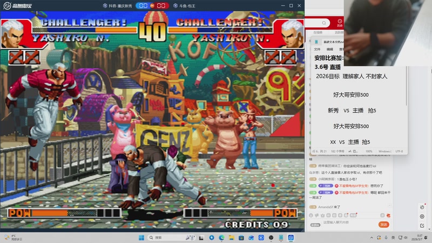Click the emoji smiley icon in chat toolbar
This screenshot has height=243, width=432.
tap(311, 215)
